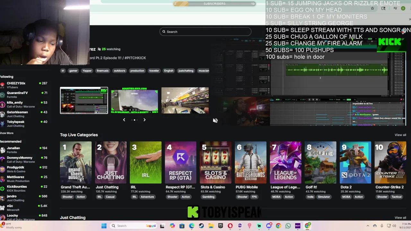Click the 'gamer' stream tag
Viewport: 411px width, 231px height.
[x=73, y=71]
